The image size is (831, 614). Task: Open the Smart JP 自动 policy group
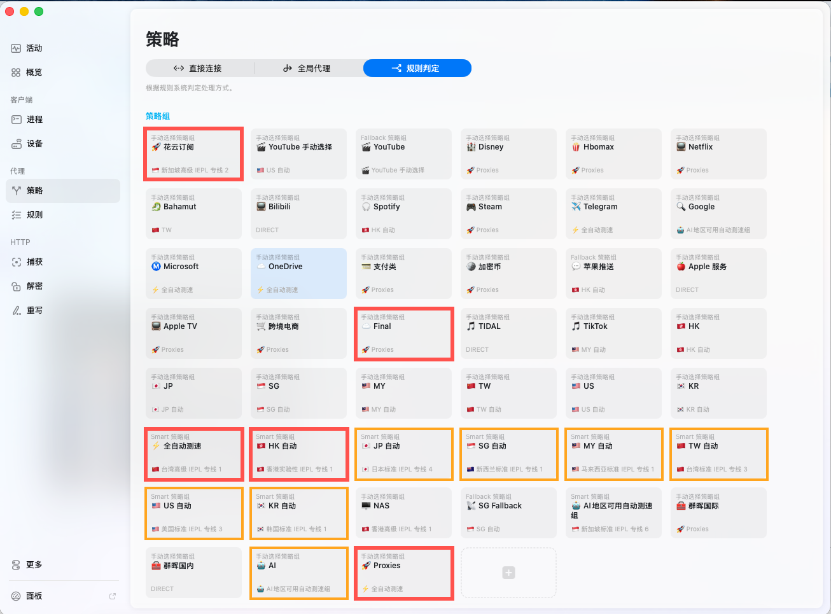coord(403,453)
